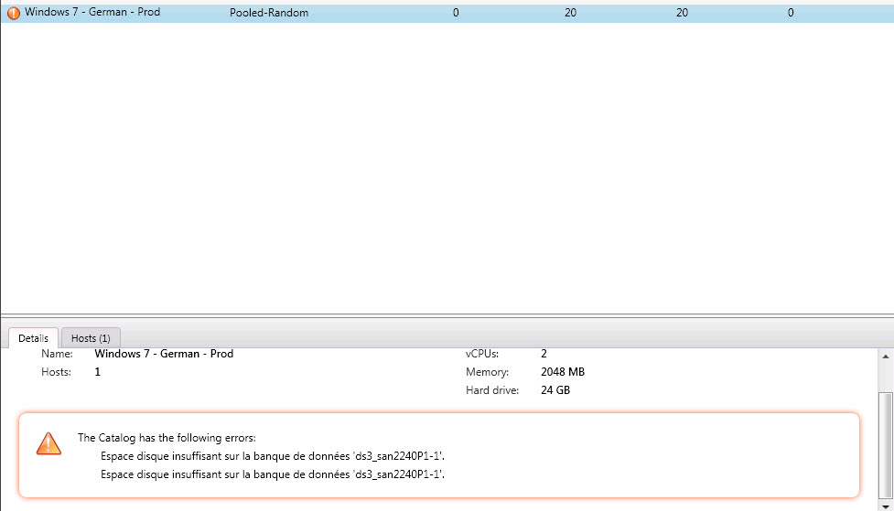Click the orange warning triangle icon
Screen dimensions: 894x511
pos(48,444)
